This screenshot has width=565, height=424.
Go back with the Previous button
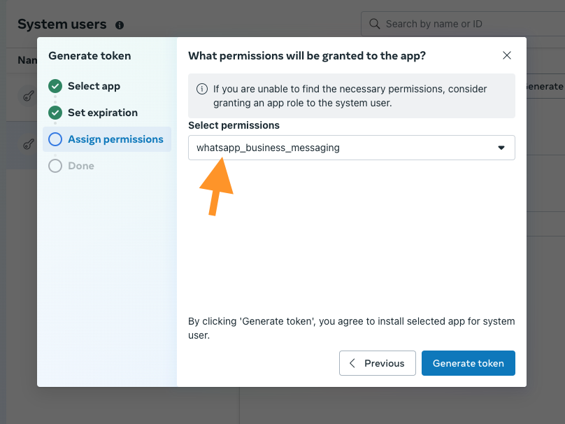(x=378, y=363)
